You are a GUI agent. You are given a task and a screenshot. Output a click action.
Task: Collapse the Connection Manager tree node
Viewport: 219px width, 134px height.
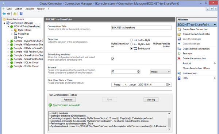pyautogui.click(x=4, y=23)
